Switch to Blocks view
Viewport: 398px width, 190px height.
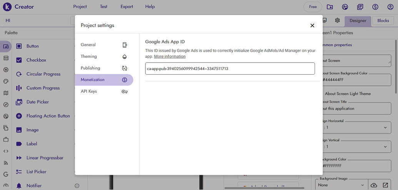[x=383, y=21]
